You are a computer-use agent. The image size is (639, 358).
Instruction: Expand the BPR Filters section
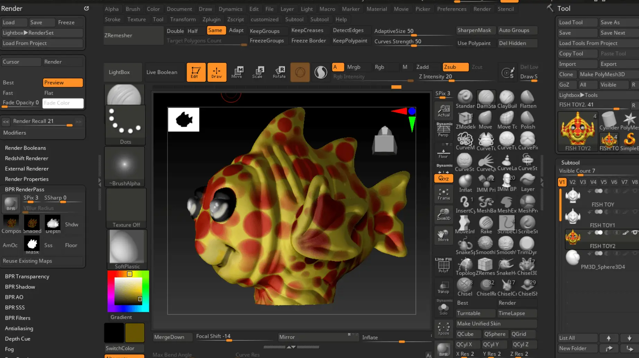point(18,318)
